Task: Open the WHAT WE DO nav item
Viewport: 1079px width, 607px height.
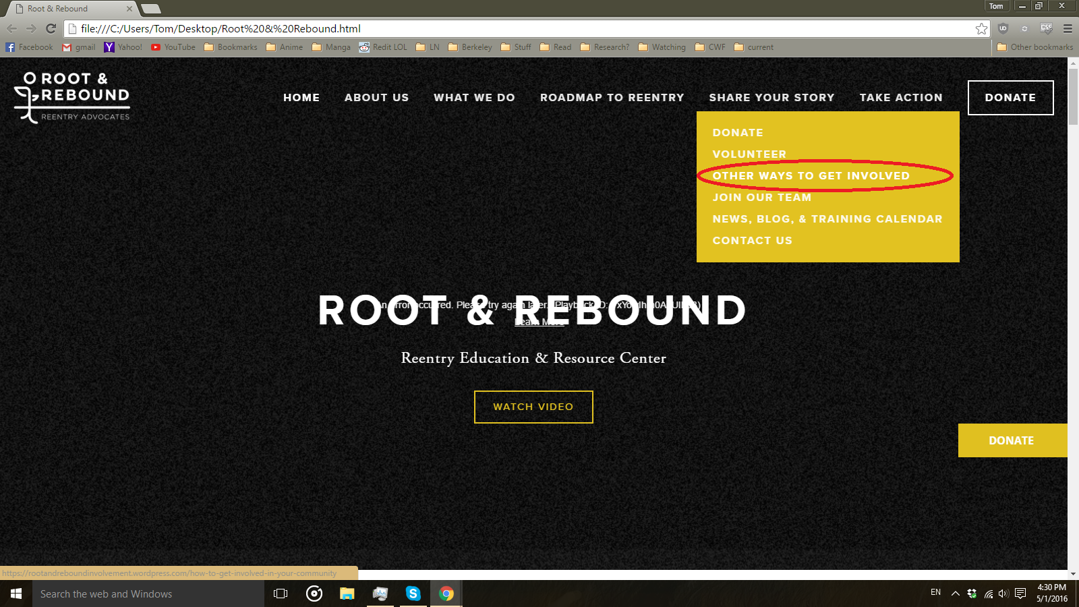Action: coord(475,98)
